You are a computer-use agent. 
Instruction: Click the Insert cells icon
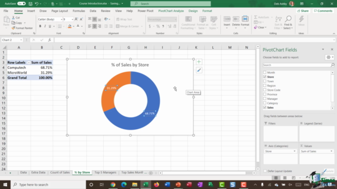(227, 19)
